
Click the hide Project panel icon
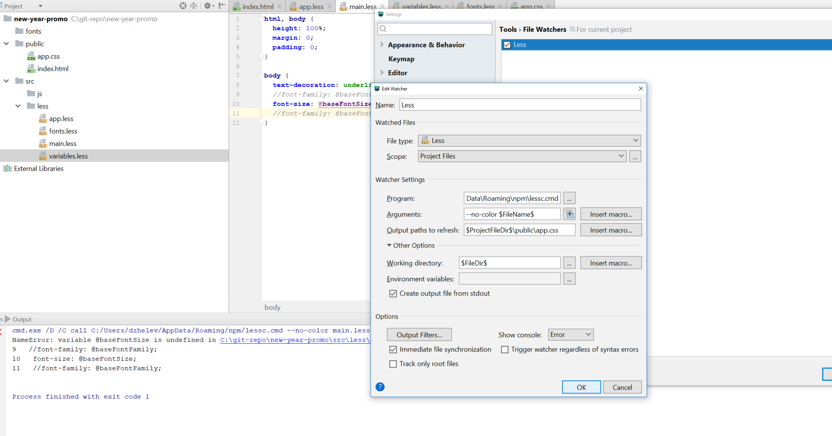point(222,6)
